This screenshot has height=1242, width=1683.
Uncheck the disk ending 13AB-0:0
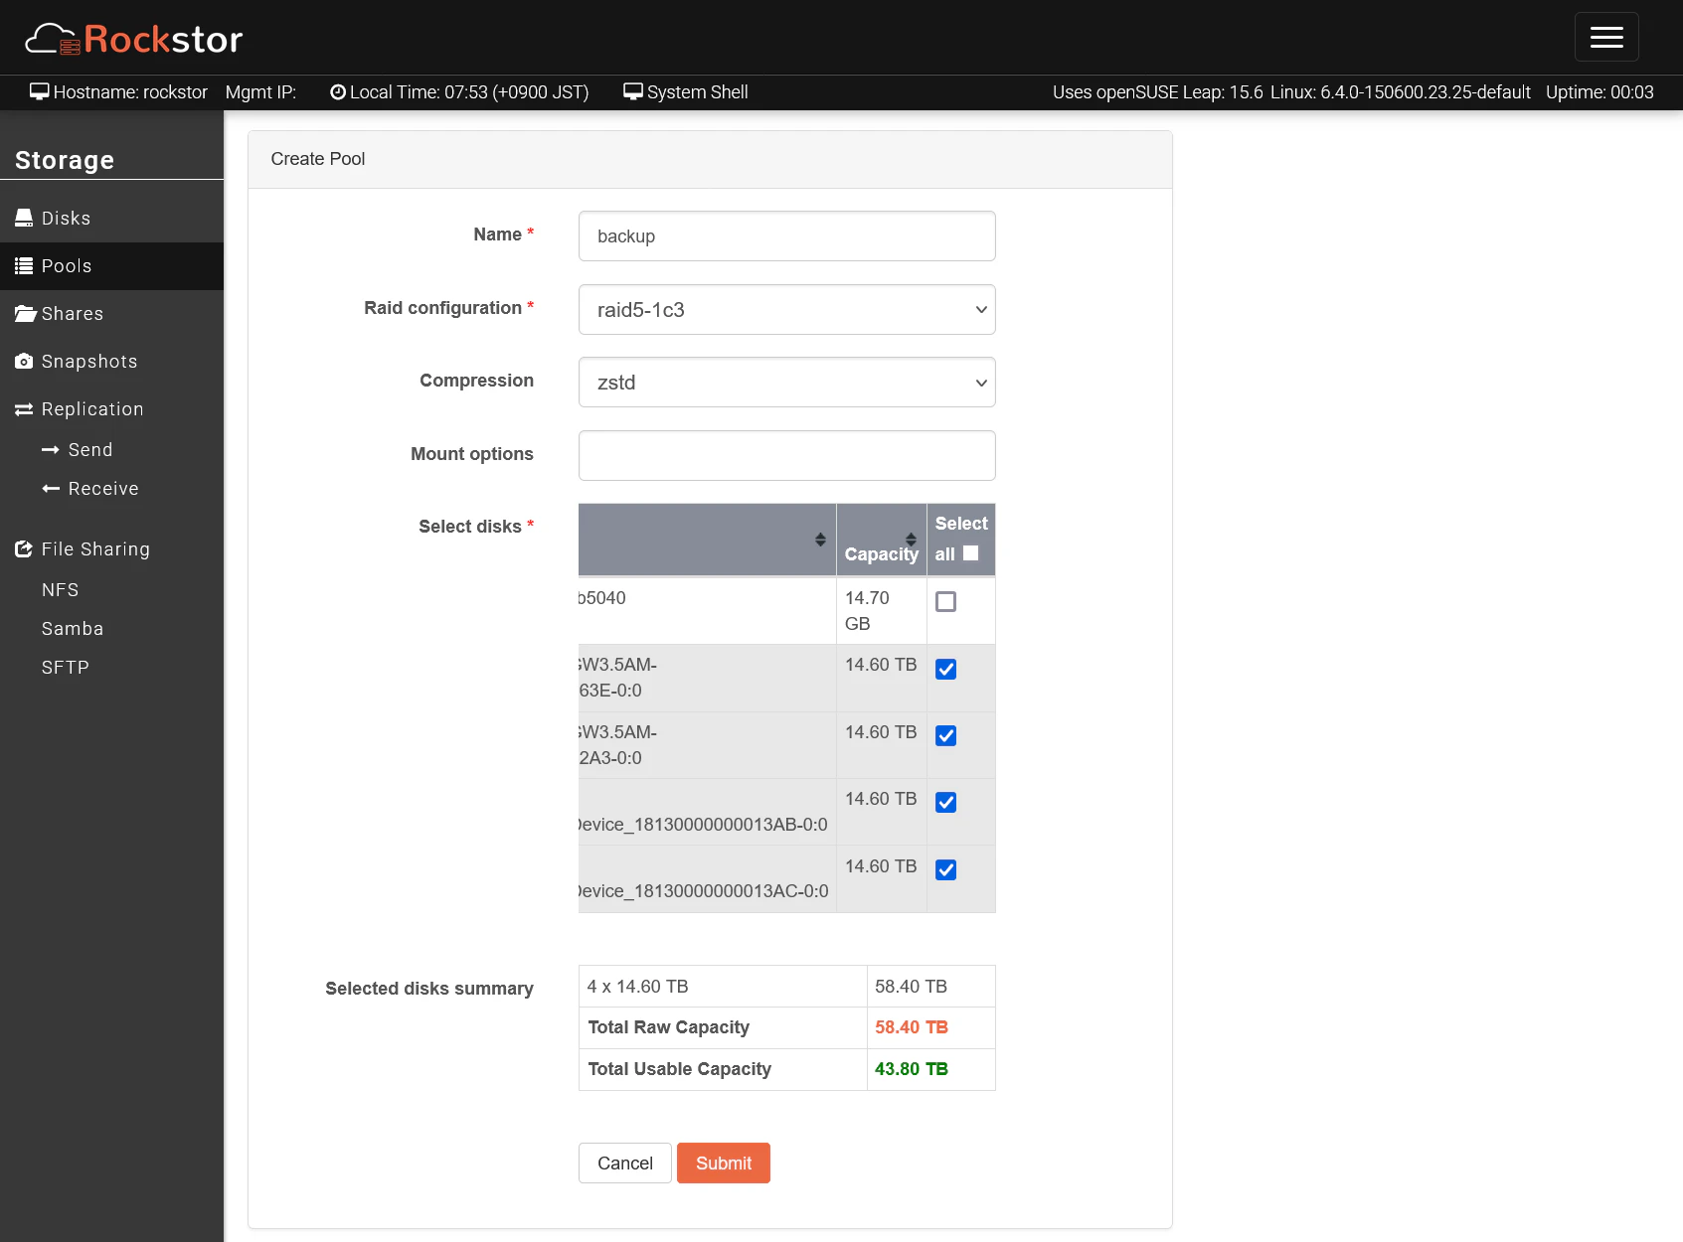click(x=946, y=803)
